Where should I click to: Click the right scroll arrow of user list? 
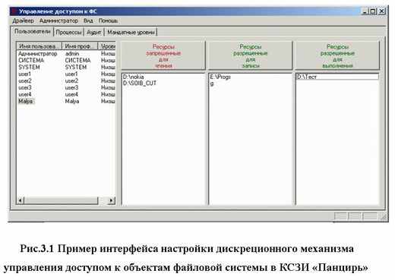[x=111, y=200]
